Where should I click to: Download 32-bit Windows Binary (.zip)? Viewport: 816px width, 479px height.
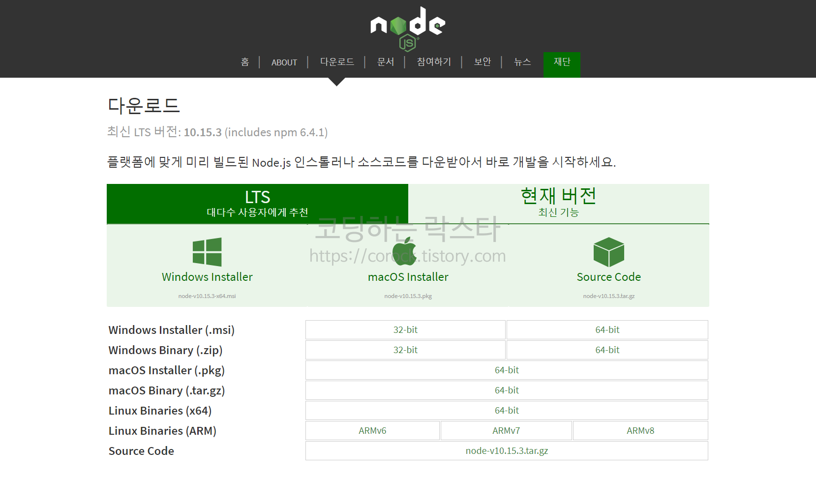coord(405,350)
